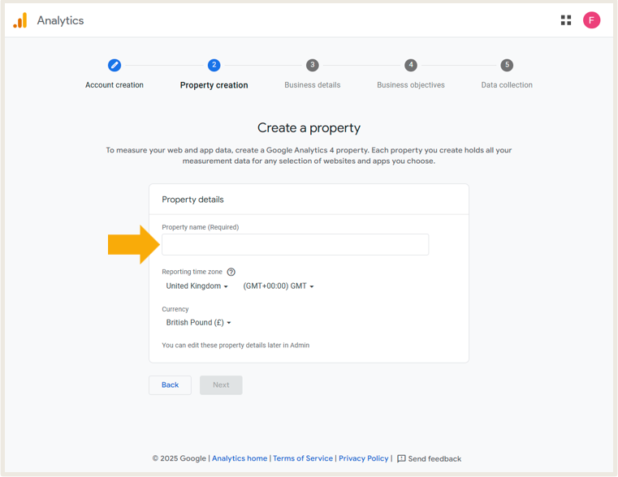Click the Send feedback text
The image size is (618, 477).
tap(434, 459)
